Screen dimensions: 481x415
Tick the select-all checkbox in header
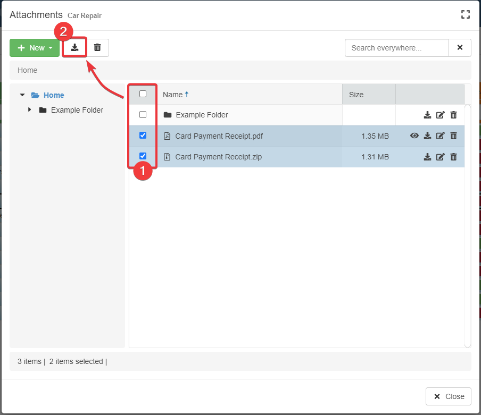143,94
